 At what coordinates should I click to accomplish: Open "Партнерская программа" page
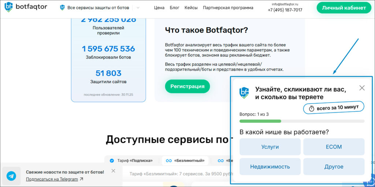(228, 8)
